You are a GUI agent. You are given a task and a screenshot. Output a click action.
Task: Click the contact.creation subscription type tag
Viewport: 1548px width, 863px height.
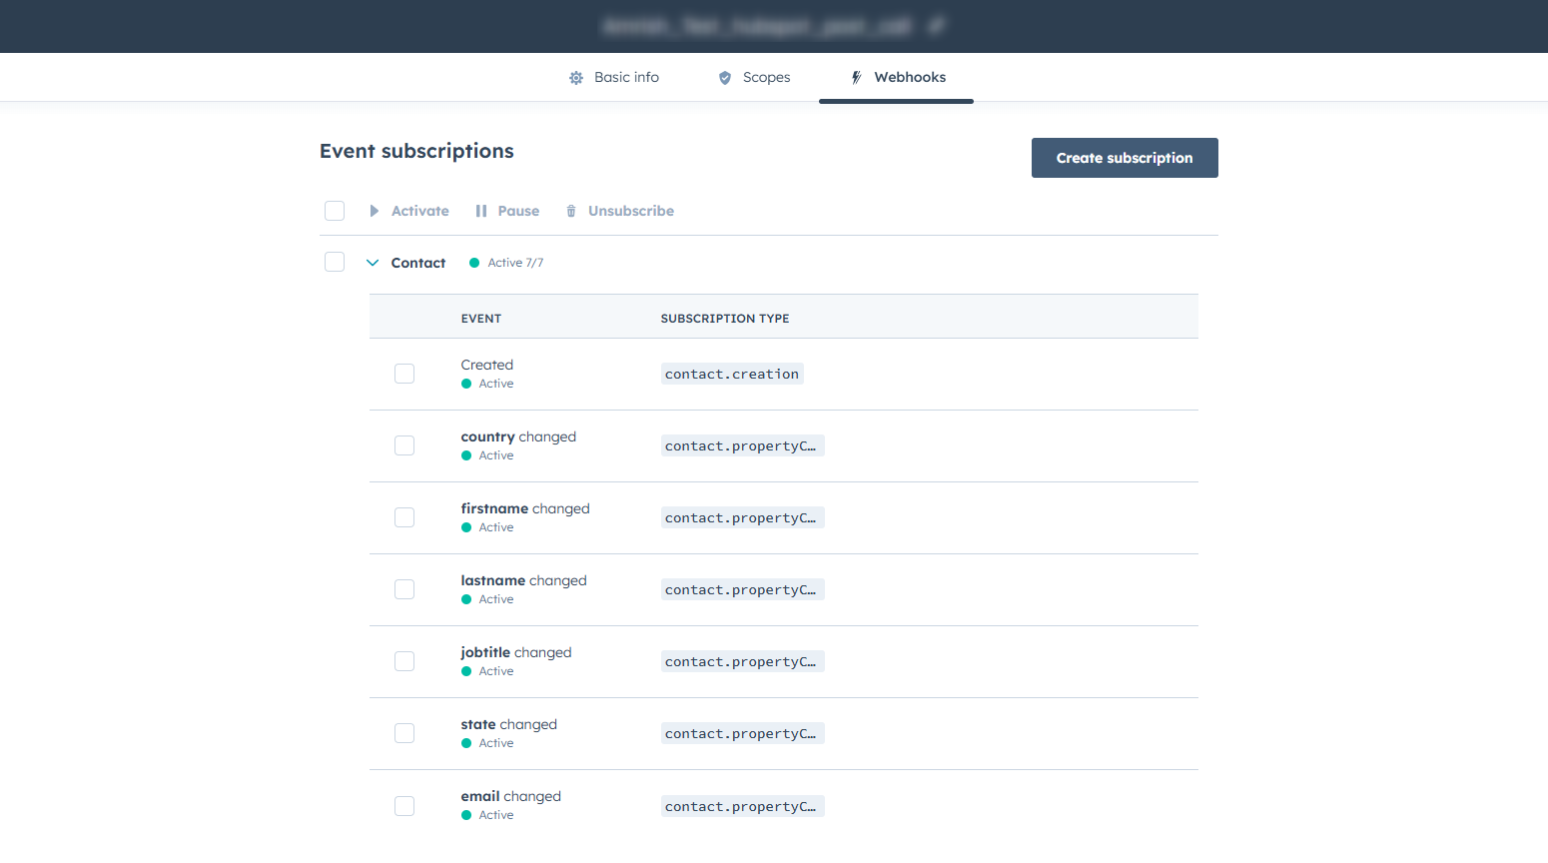click(x=732, y=375)
